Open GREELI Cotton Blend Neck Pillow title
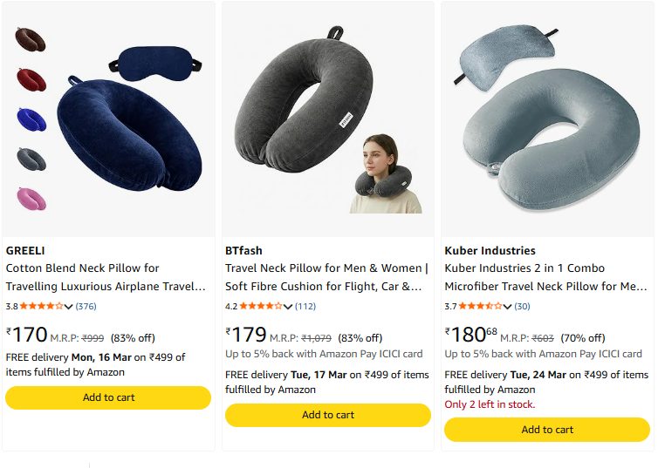 [106, 277]
